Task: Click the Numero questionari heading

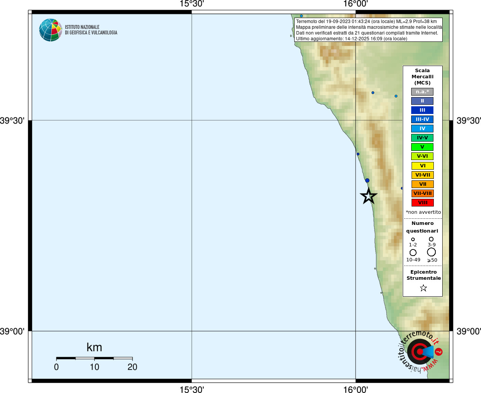Action: click(422, 227)
